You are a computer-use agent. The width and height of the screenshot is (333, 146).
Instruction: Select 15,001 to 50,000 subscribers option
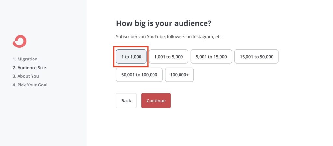pos(256,57)
